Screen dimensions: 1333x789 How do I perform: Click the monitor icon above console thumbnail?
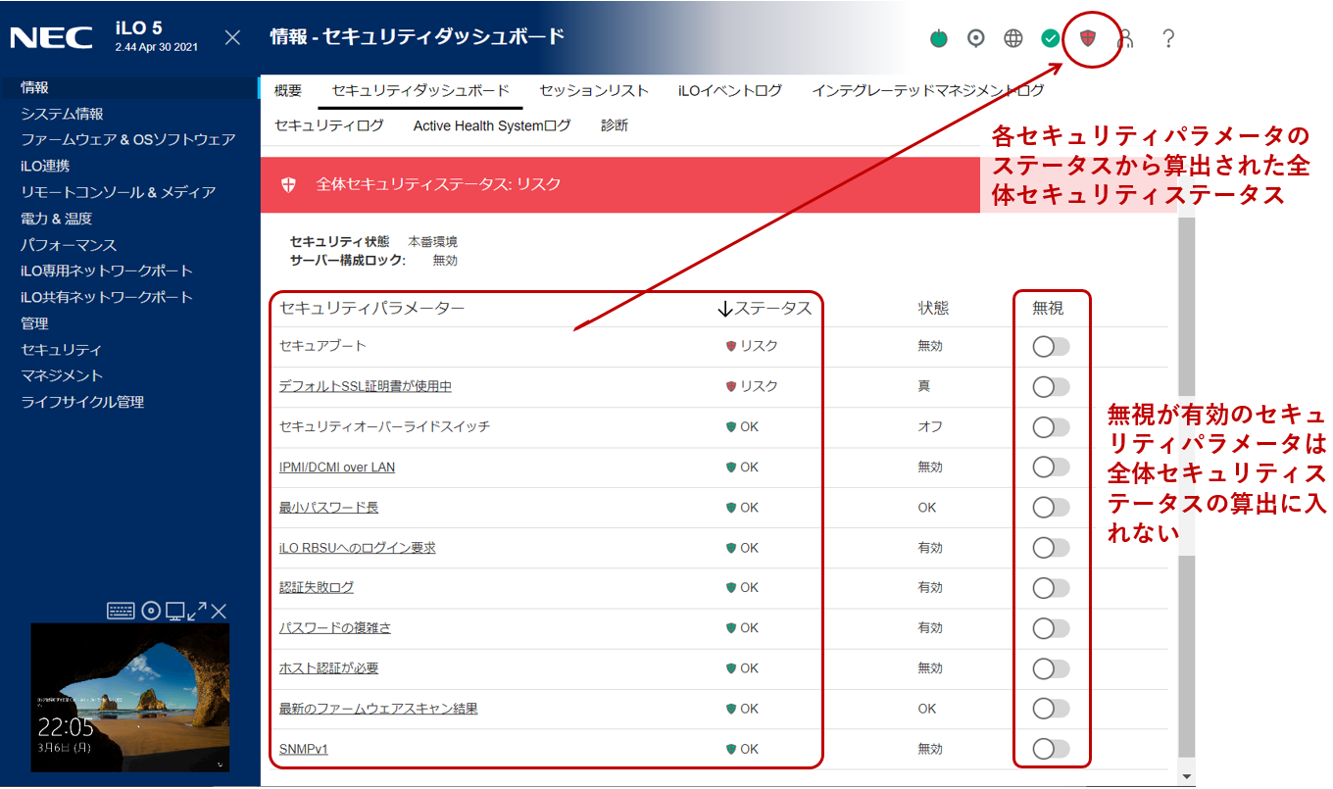pos(174,612)
